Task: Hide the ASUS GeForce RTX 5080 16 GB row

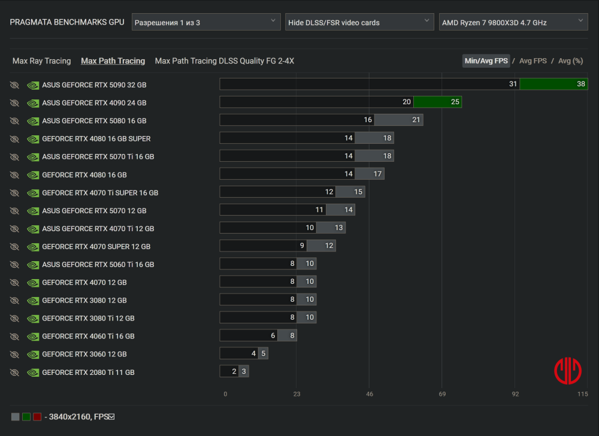Action: [14, 121]
